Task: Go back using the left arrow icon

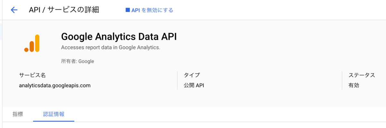Action: (14, 10)
